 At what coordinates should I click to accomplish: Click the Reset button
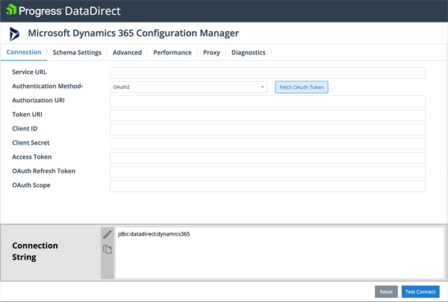pyautogui.click(x=386, y=292)
